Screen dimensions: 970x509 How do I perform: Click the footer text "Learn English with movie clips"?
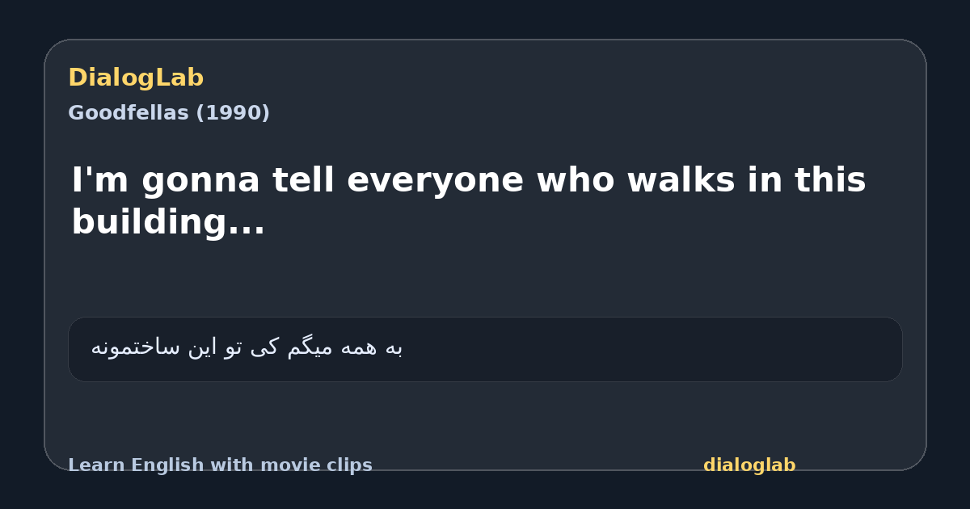coord(220,465)
